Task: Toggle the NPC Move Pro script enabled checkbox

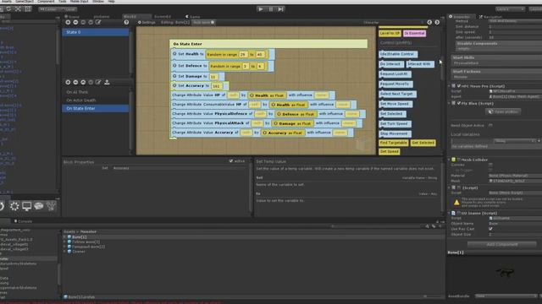Action: (x=459, y=86)
